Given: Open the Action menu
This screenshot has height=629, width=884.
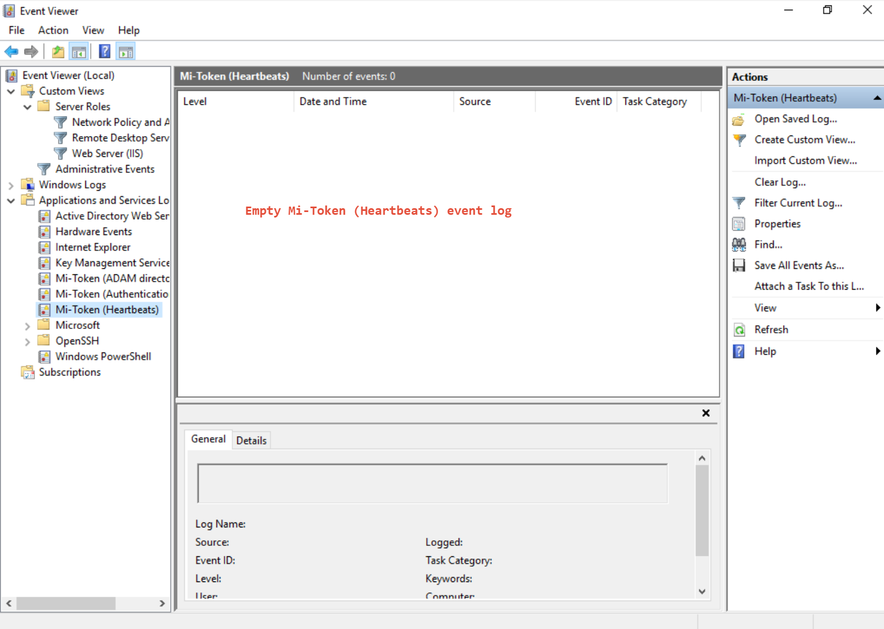Looking at the screenshot, I should pyautogui.click(x=53, y=30).
